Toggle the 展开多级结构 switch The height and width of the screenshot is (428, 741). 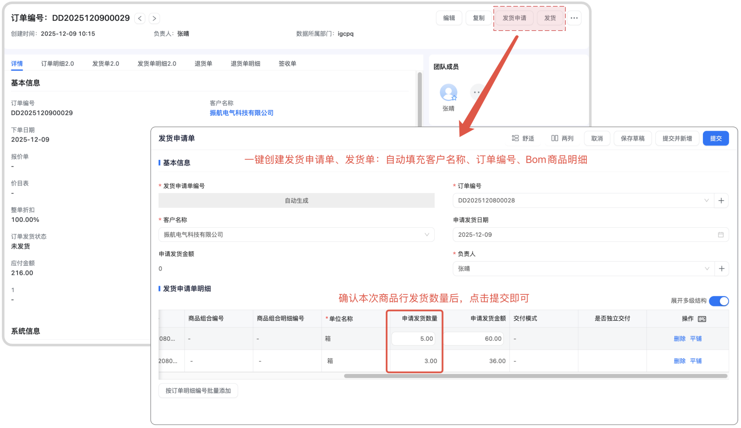click(719, 301)
